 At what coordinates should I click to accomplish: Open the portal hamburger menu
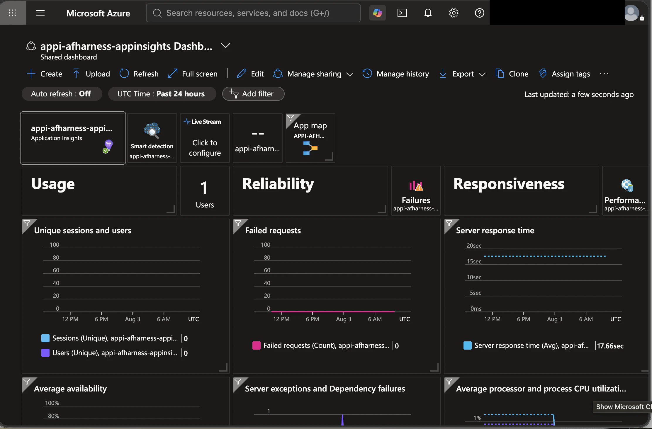click(40, 13)
